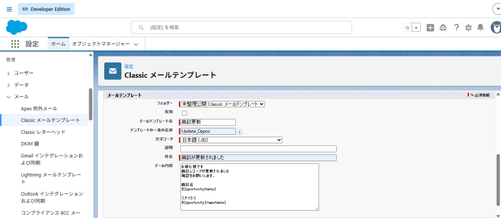Open the 文字コード dropdown
The width and height of the screenshot is (501, 218).
[x=231, y=140]
